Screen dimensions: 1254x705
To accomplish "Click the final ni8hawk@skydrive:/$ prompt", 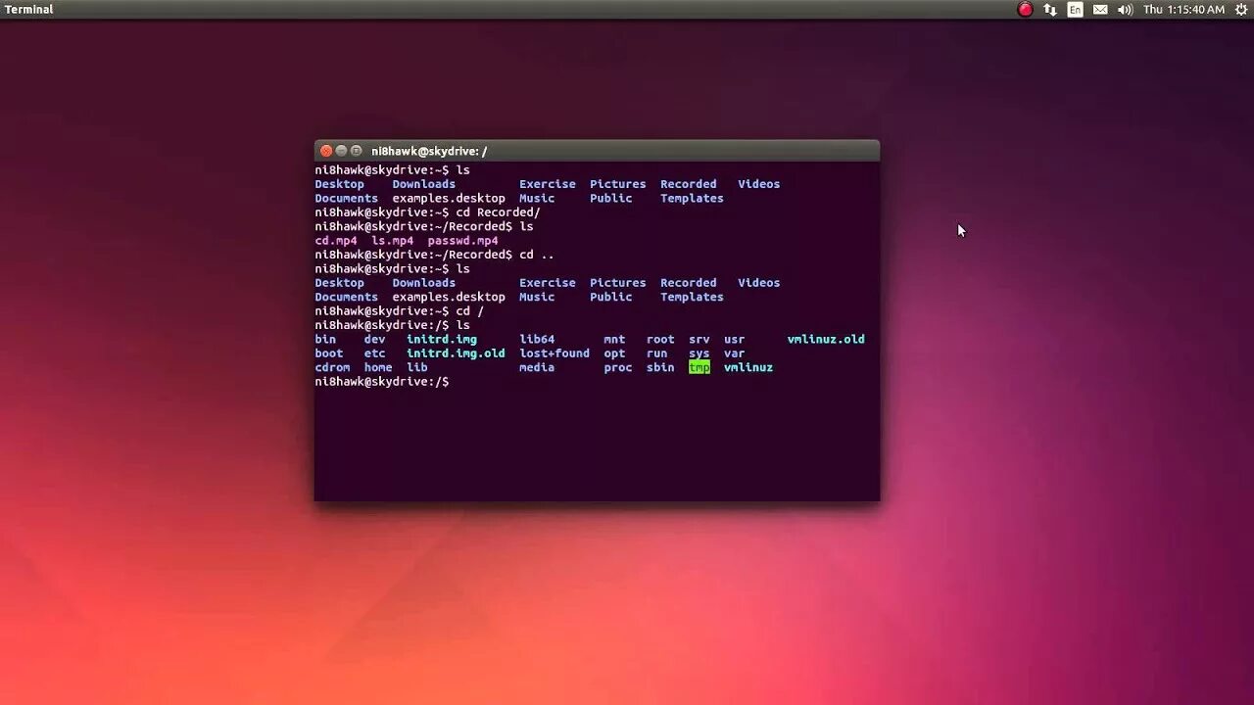I will [382, 382].
